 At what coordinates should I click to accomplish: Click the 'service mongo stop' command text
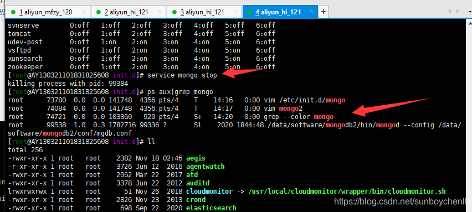(x=182, y=75)
